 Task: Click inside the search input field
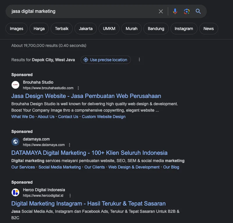(x=73, y=11)
